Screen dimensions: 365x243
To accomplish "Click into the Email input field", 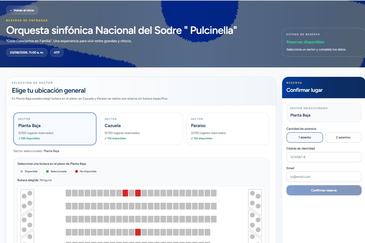I will [324, 177].
